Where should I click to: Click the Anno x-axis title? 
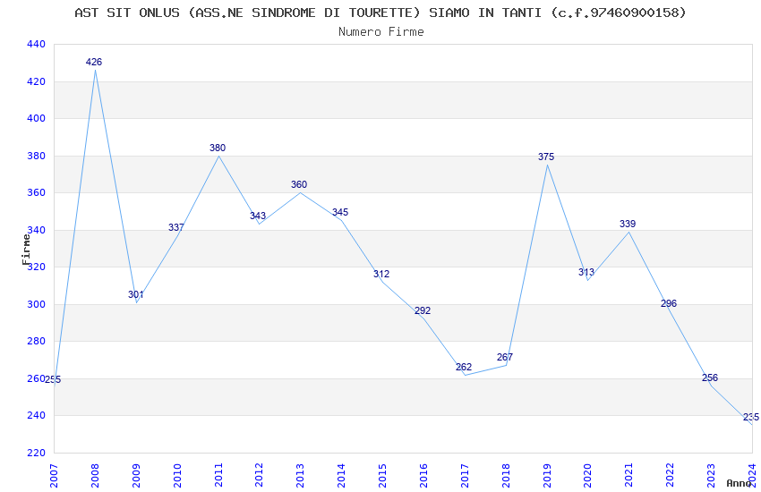pos(739,483)
